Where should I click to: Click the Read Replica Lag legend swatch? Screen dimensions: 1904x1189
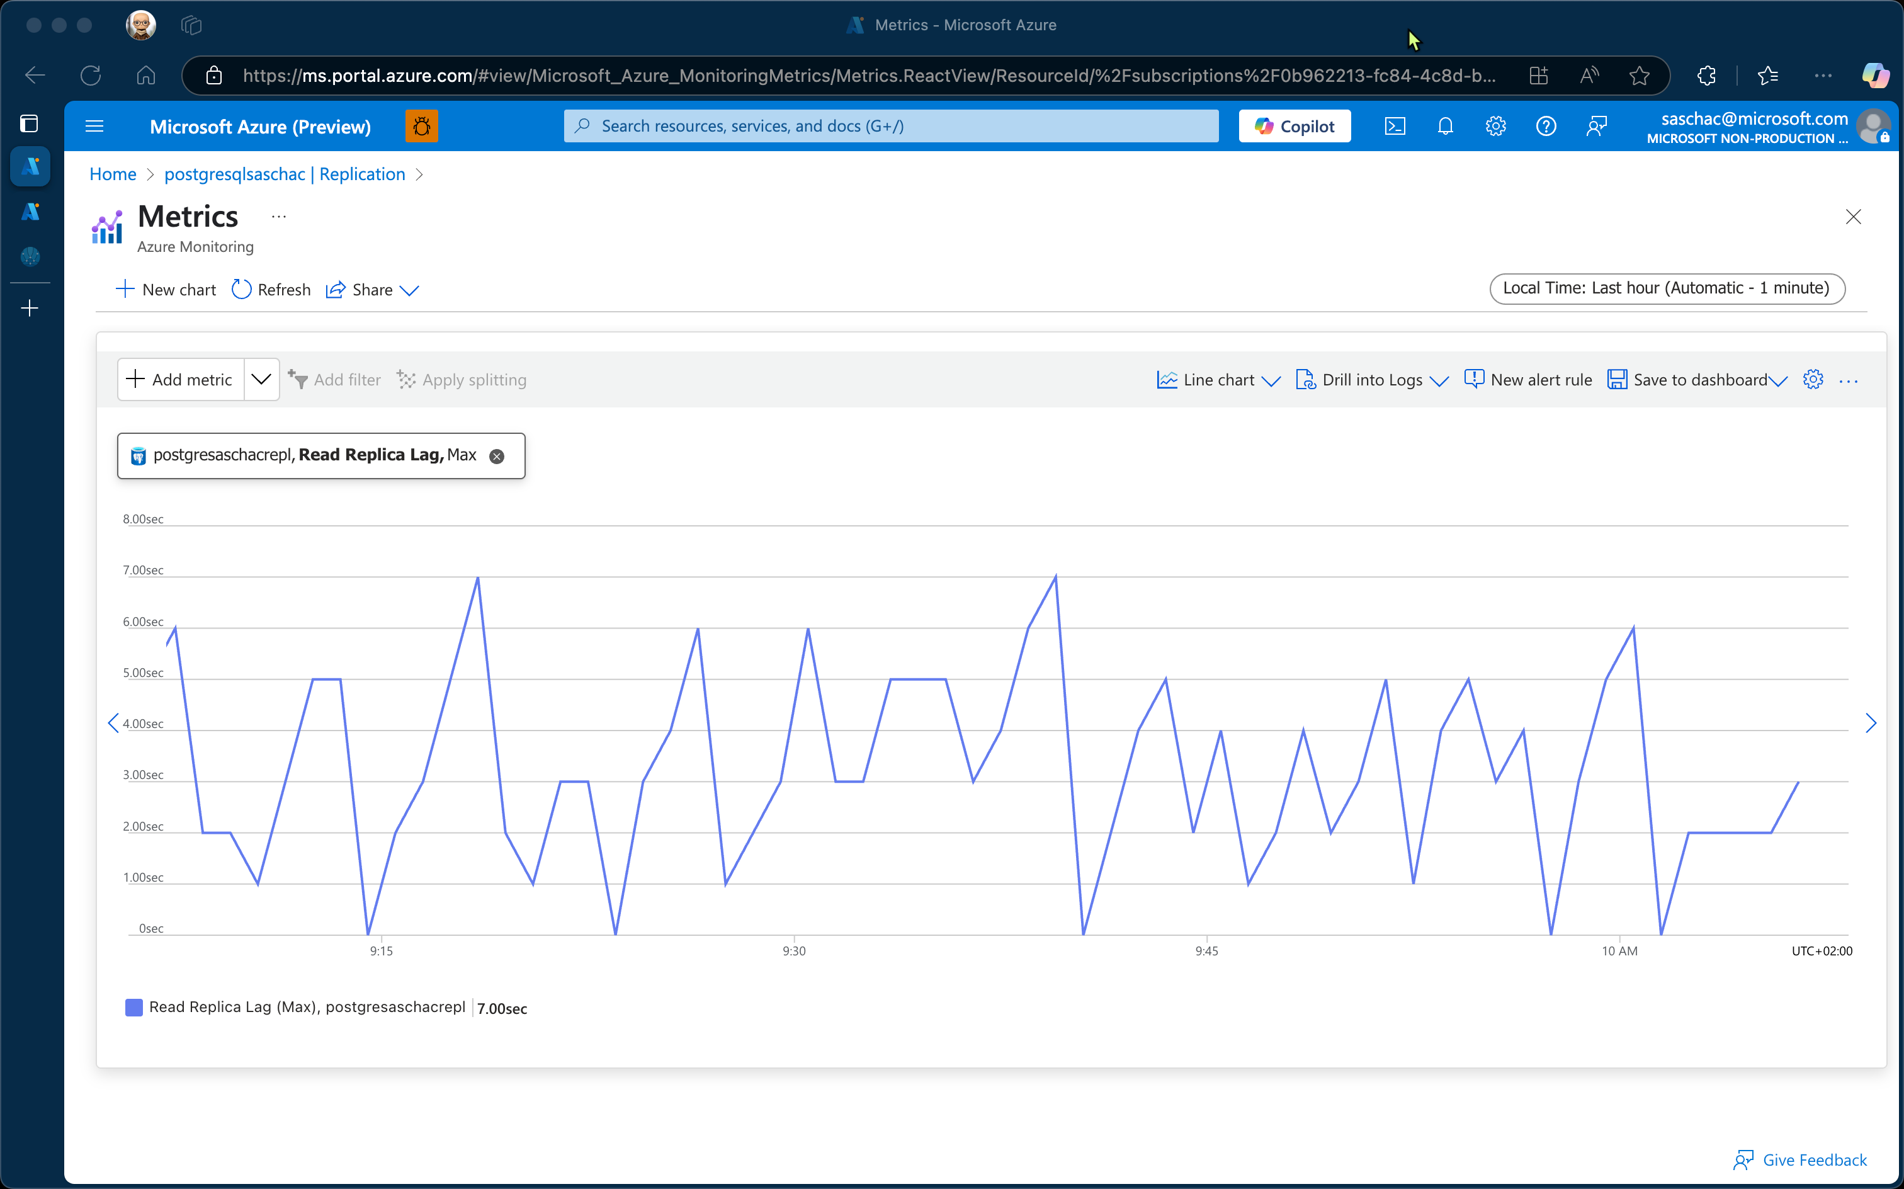(133, 1008)
